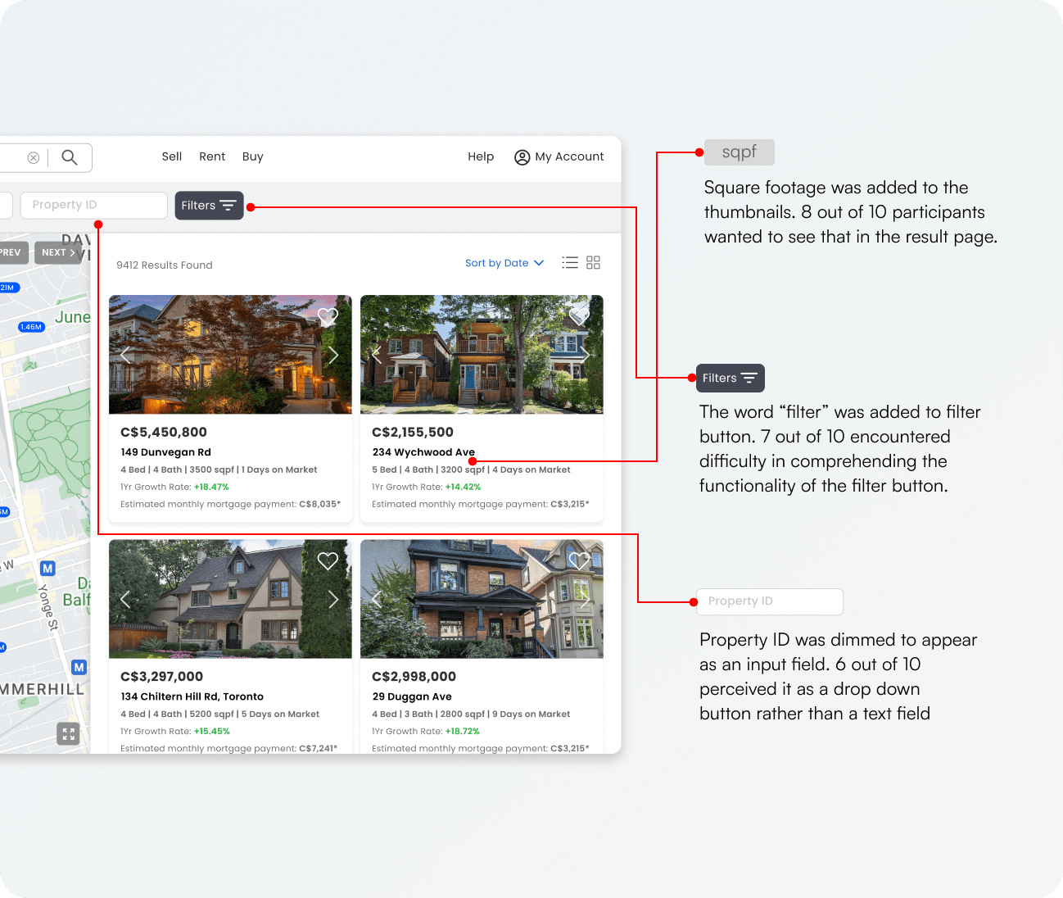
Task: Show previous photo of 234 Wychwood Ave
Action: tap(378, 355)
